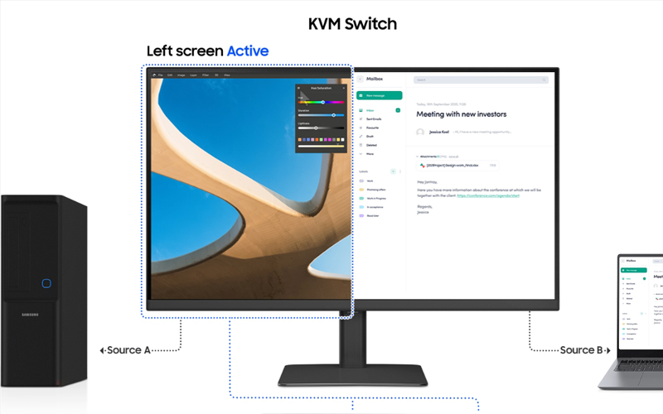
Task: Click the add label plus button
Action: point(393,171)
